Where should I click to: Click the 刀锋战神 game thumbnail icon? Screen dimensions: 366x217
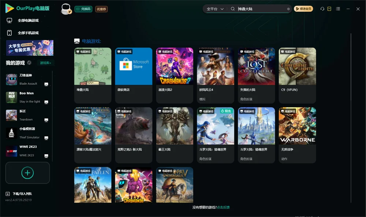coord(11,80)
